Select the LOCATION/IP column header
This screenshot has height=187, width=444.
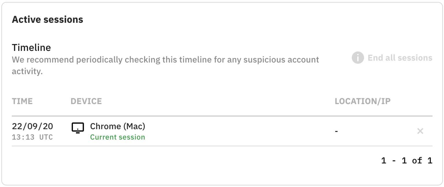(x=362, y=101)
